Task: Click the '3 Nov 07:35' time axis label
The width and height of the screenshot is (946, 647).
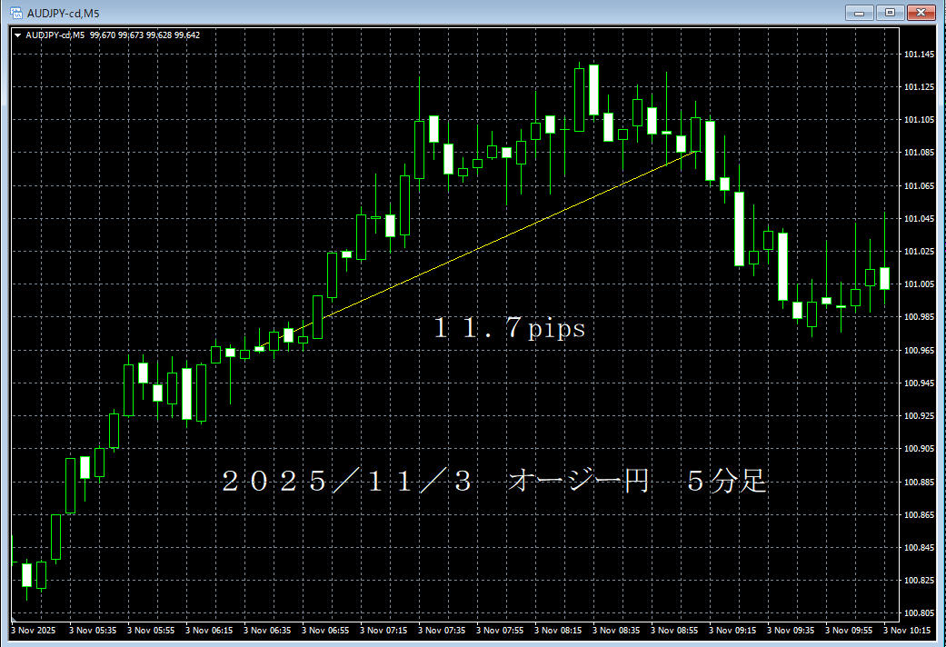Action: pyautogui.click(x=442, y=630)
